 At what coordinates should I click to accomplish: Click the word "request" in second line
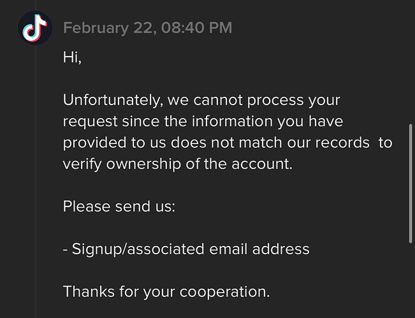click(90, 122)
